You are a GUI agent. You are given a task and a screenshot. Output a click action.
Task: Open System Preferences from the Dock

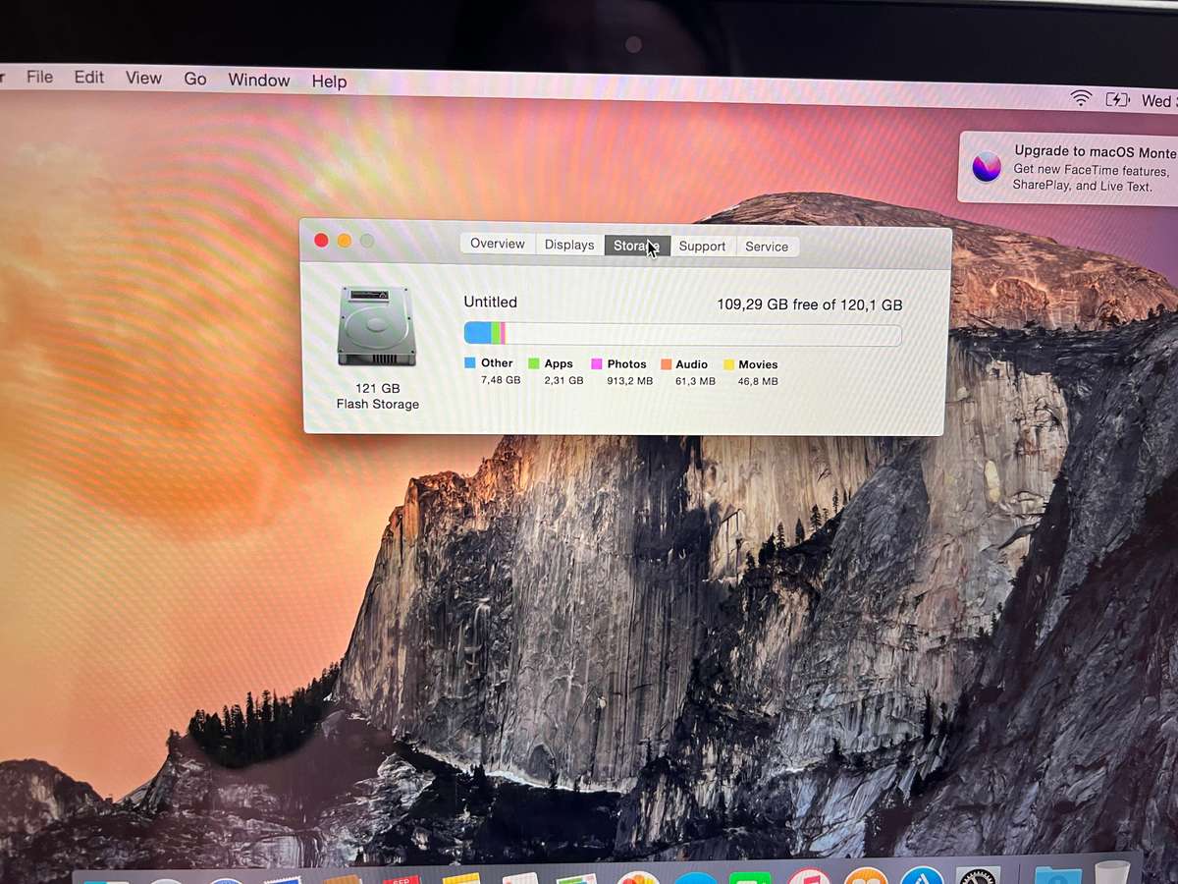[x=977, y=877]
